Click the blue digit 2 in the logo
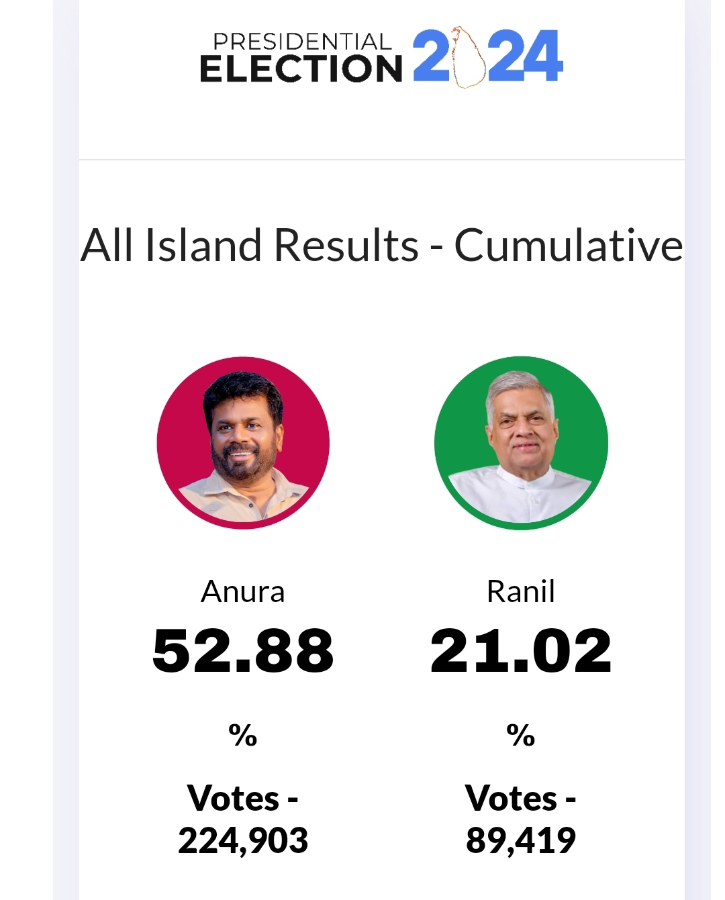This screenshot has height=900, width=725. 430,56
